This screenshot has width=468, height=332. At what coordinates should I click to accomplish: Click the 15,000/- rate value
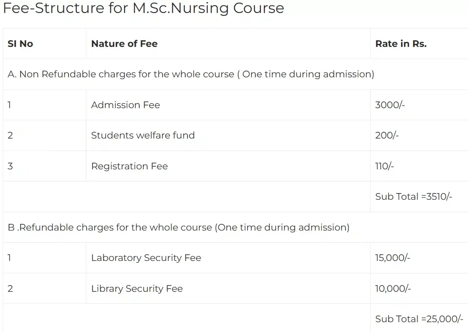[393, 258]
